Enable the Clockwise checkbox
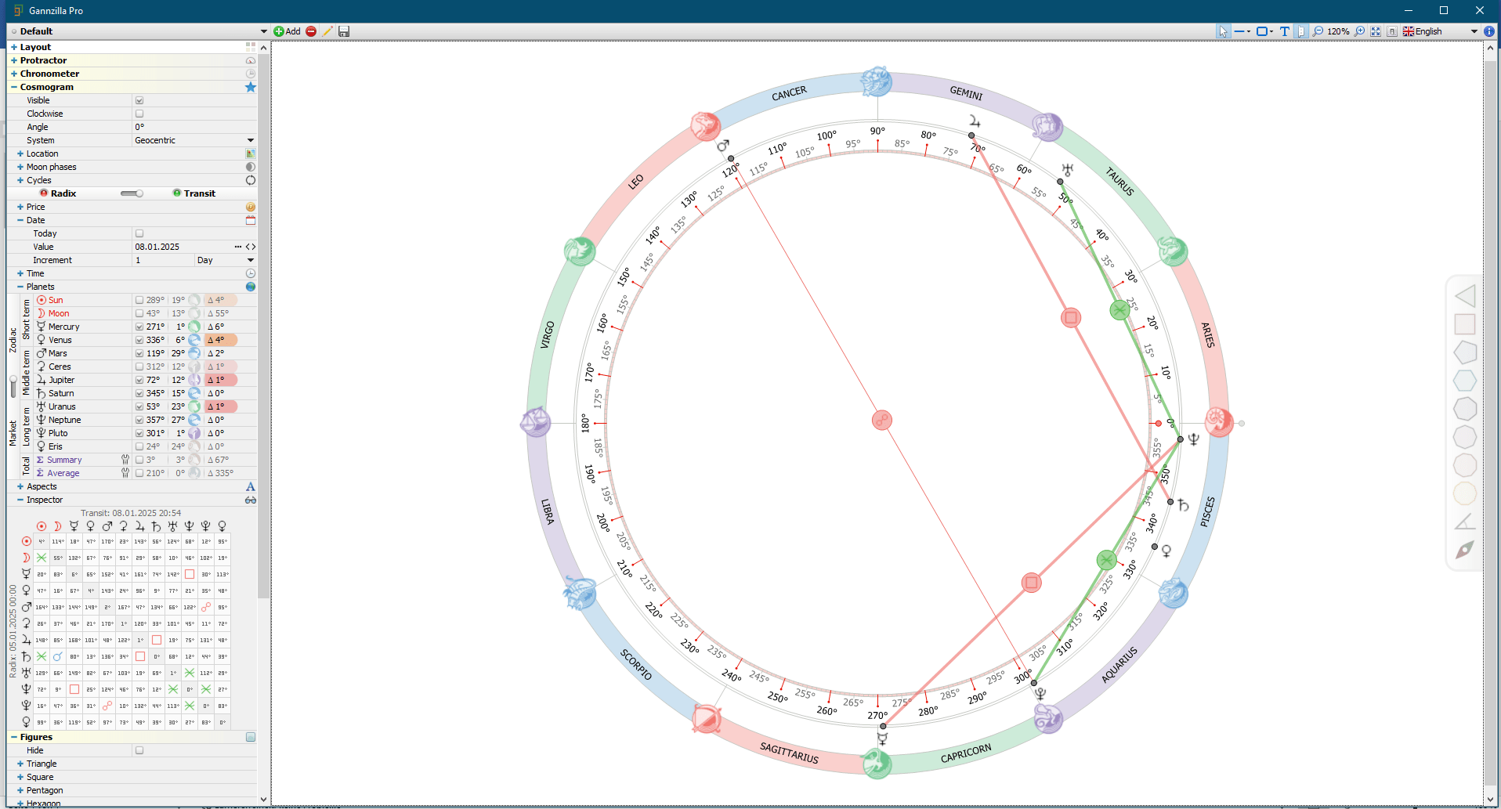The image size is (1501, 809). tap(139, 114)
